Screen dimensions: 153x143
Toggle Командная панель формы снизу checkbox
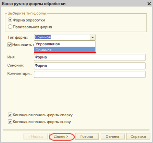point(10,122)
